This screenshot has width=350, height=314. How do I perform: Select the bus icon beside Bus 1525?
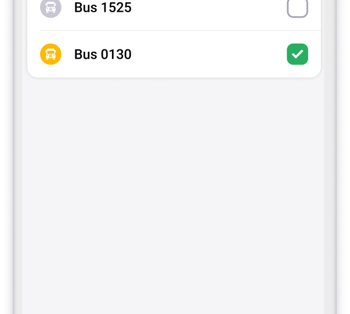coord(50,8)
